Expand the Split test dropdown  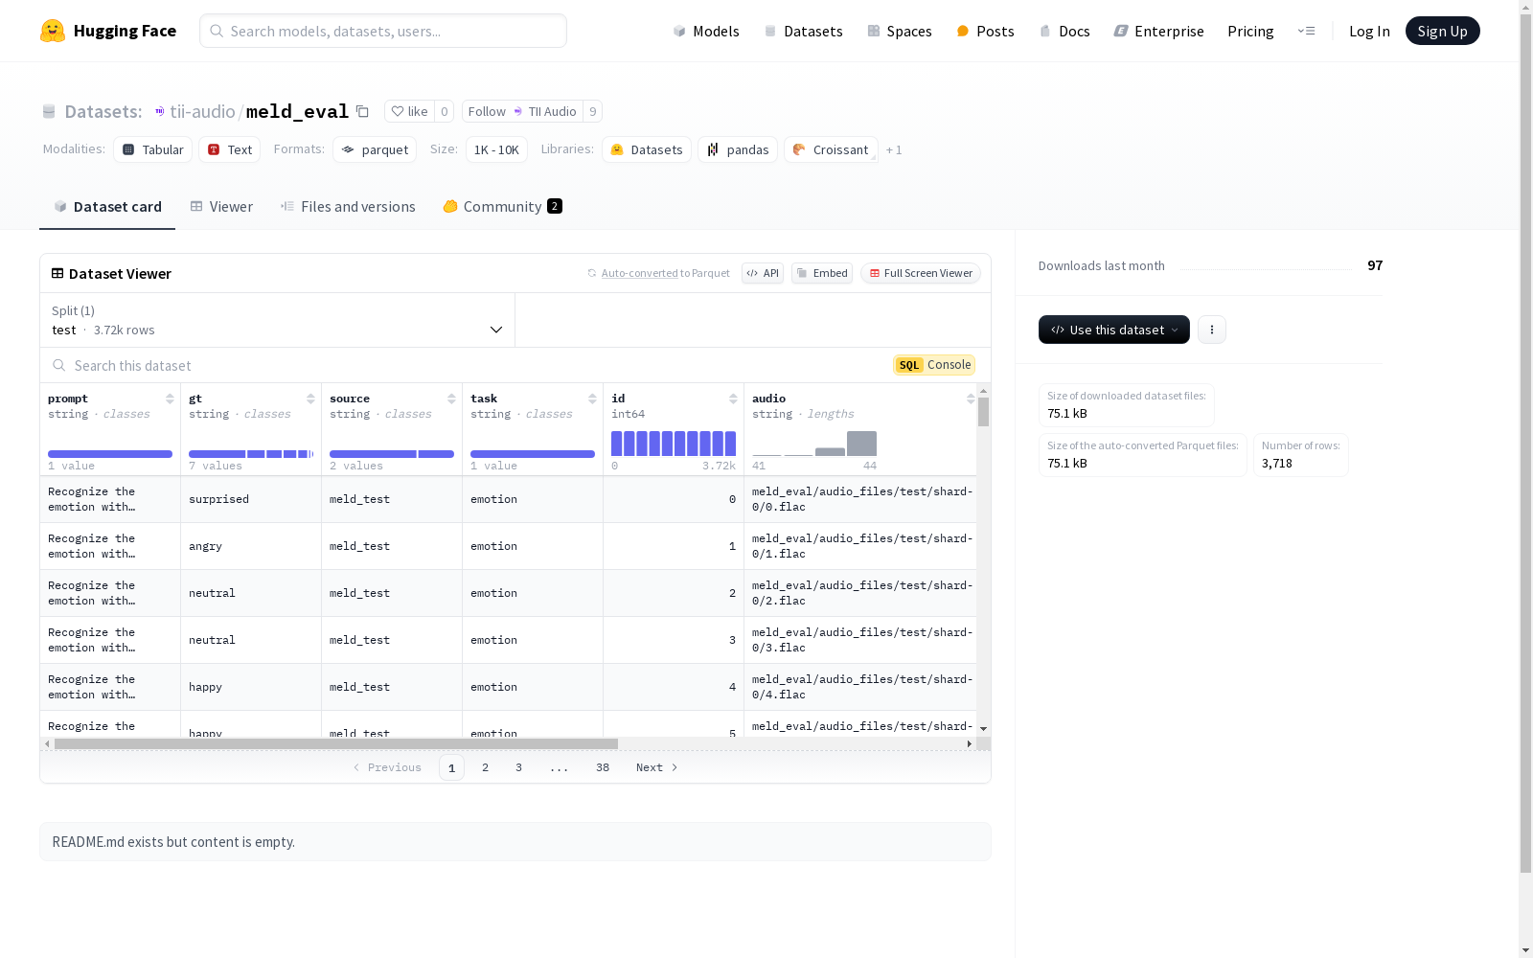click(277, 320)
